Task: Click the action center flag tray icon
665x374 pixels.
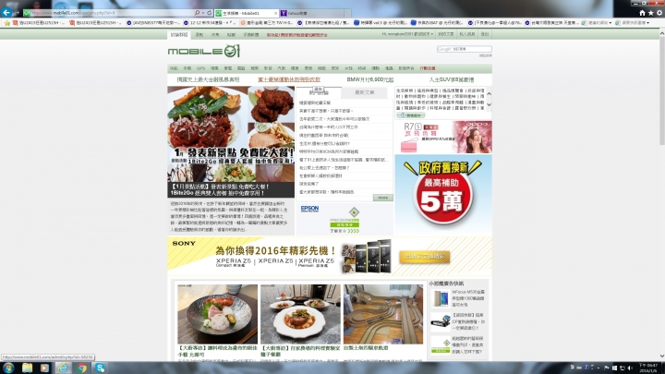Action: [x=607, y=368]
